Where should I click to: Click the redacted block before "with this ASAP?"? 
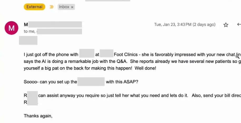(91, 82)
